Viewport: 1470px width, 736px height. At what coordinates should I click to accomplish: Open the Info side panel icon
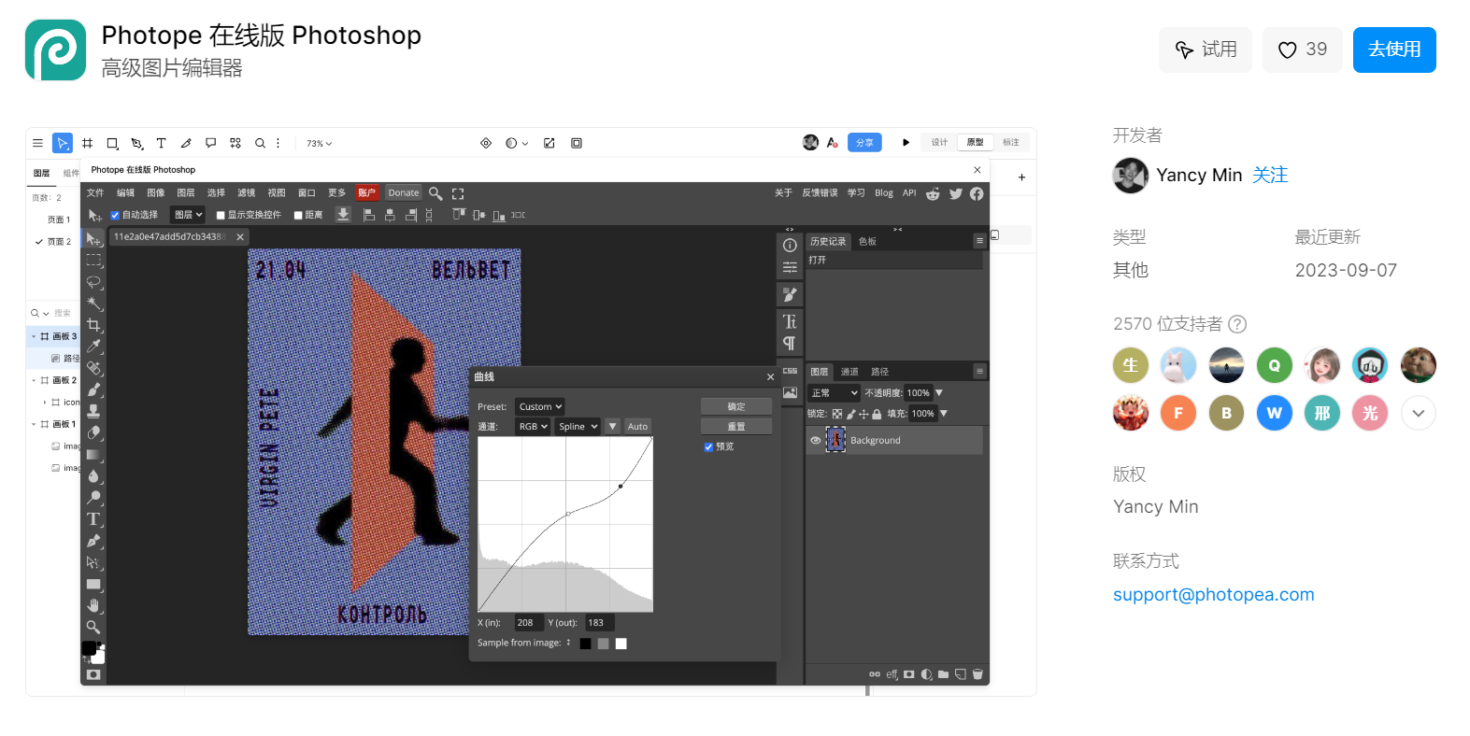click(x=790, y=246)
